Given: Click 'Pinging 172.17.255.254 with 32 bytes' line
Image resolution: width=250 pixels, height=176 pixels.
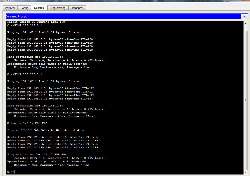Looking at the screenshot, I should 46,130.
